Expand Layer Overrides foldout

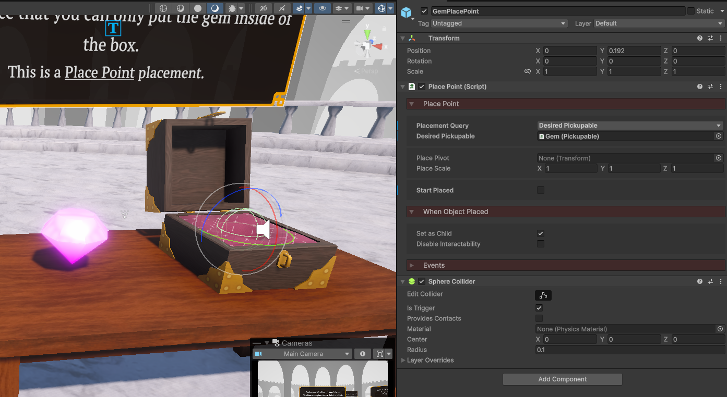point(403,360)
